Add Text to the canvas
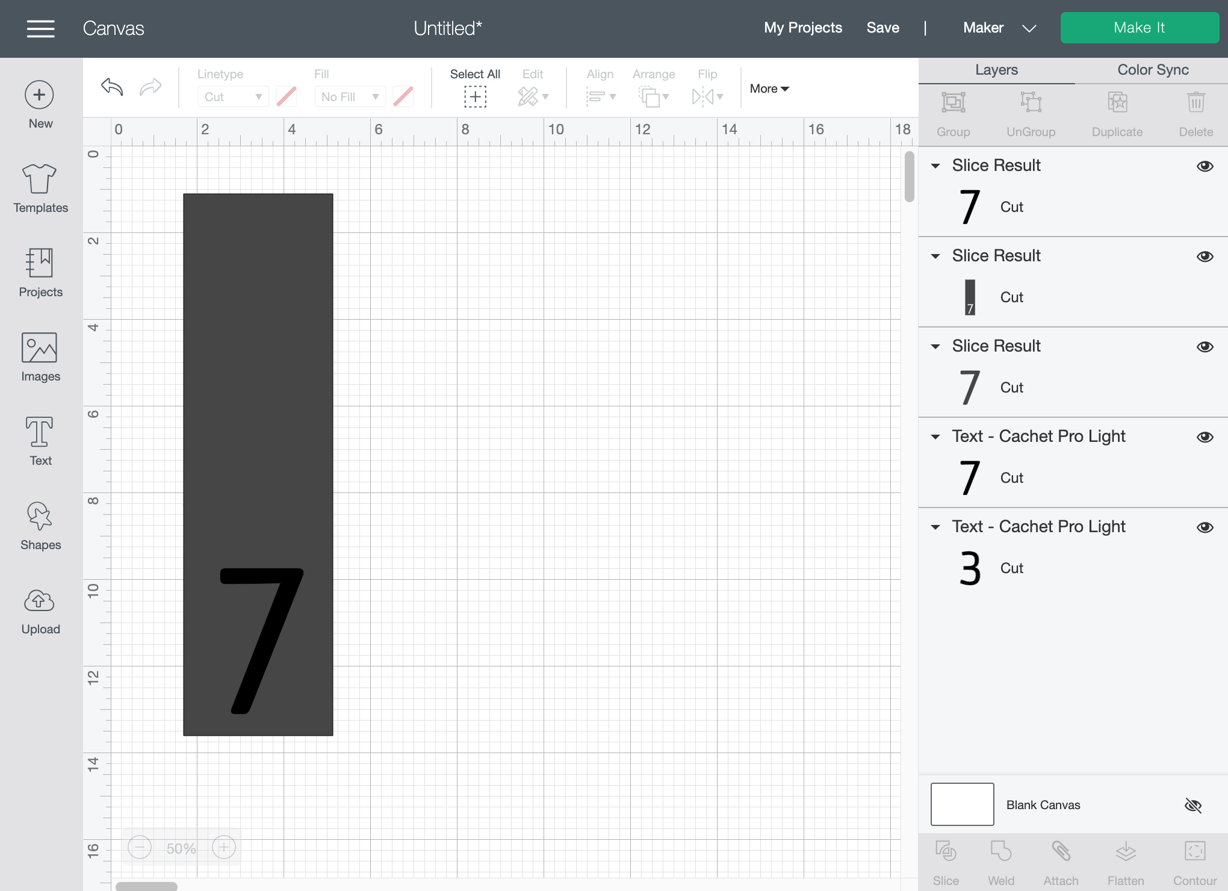The width and height of the screenshot is (1228, 891). tap(40, 441)
